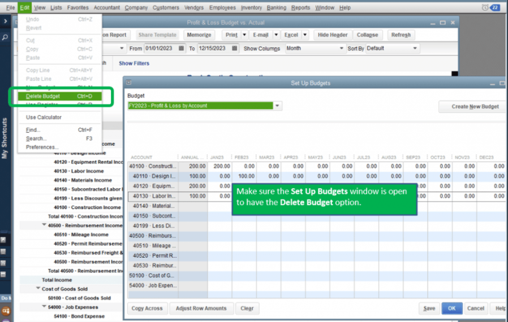Open the Window menu
The image size is (508, 322).
[x=325, y=7]
